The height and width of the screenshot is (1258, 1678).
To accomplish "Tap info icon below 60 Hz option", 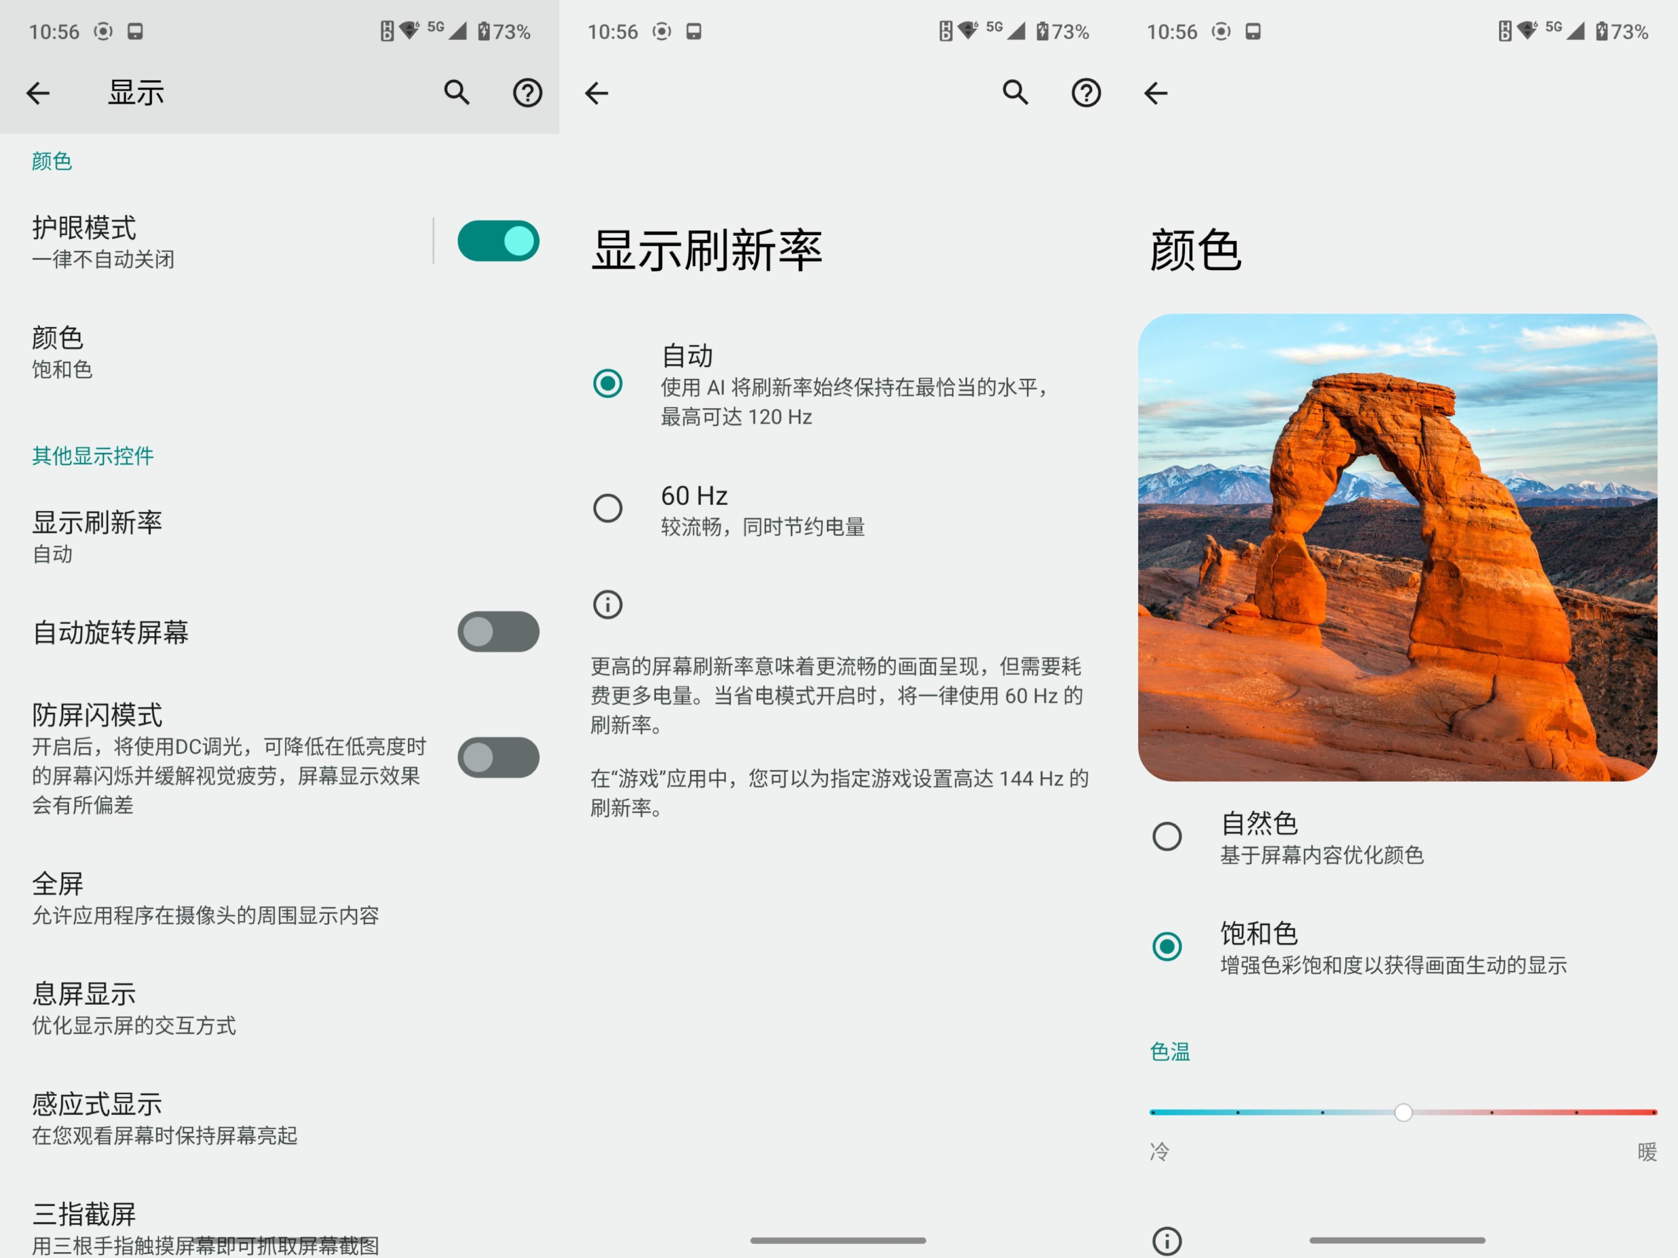I will point(607,605).
